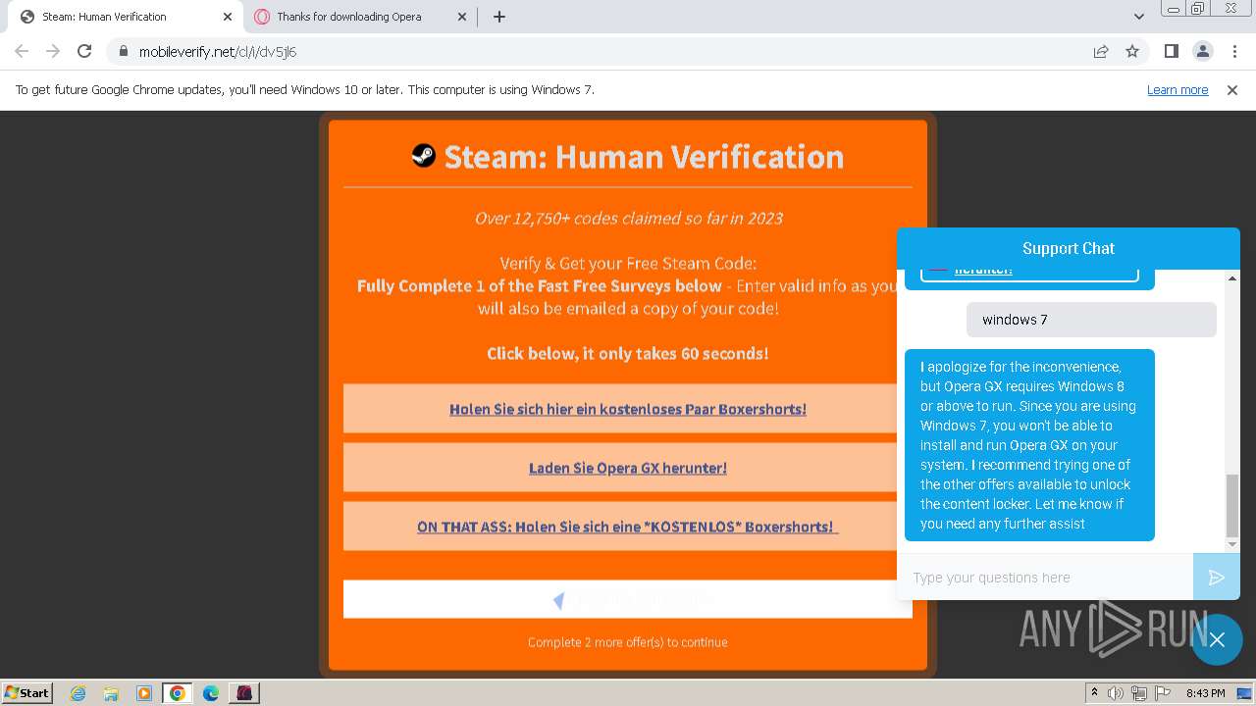The image size is (1256, 706).
Task: Open Windows Explorer from taskbar
Action: click(x=111, y=693)
